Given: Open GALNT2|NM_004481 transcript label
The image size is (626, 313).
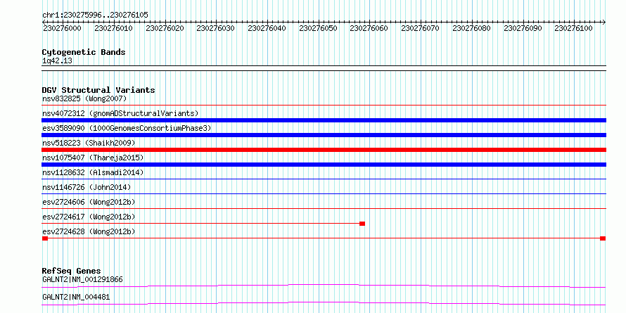Looking at the screenshot, I should point(76,297).
